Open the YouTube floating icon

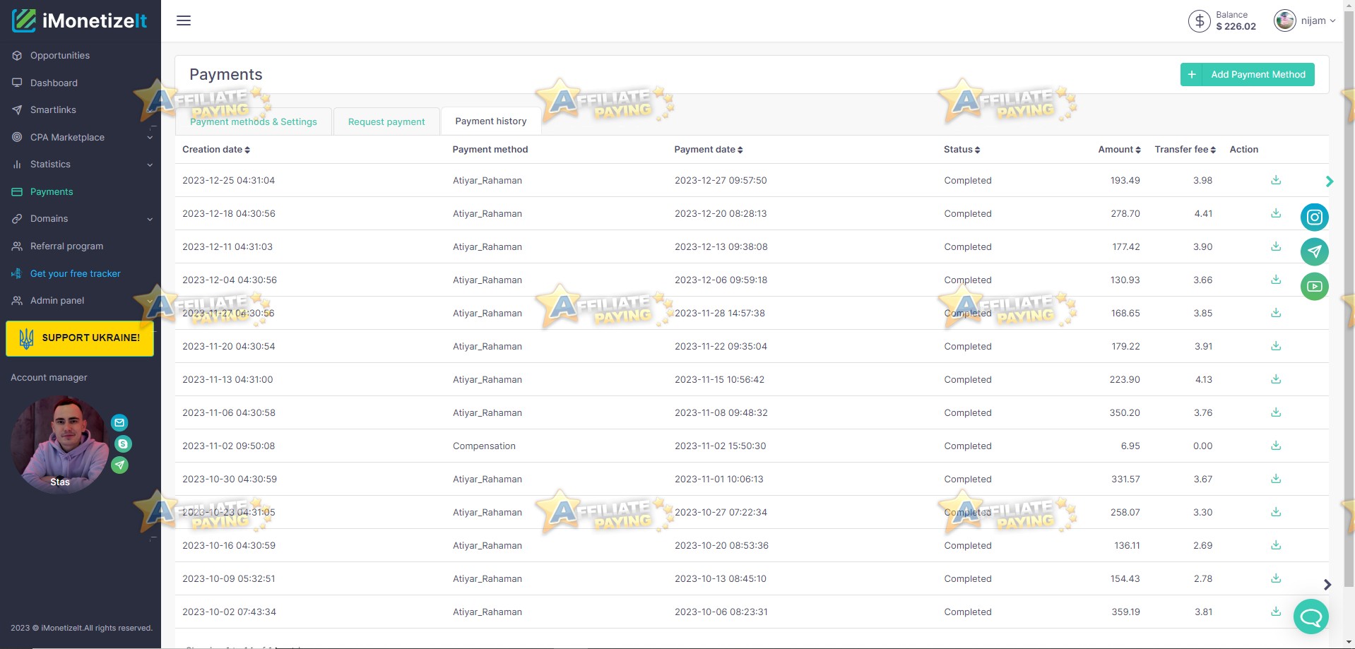point(1314,286)
